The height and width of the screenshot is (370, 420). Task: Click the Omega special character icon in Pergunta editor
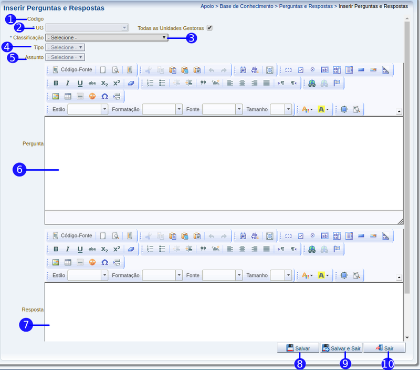pos(104,97)
